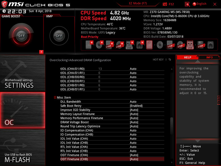Select the UEFI USB key boot icon
The image size is (221, 166).
pos(130,45)
